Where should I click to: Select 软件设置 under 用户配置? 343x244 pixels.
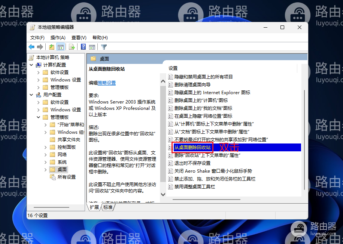(60, 102)
